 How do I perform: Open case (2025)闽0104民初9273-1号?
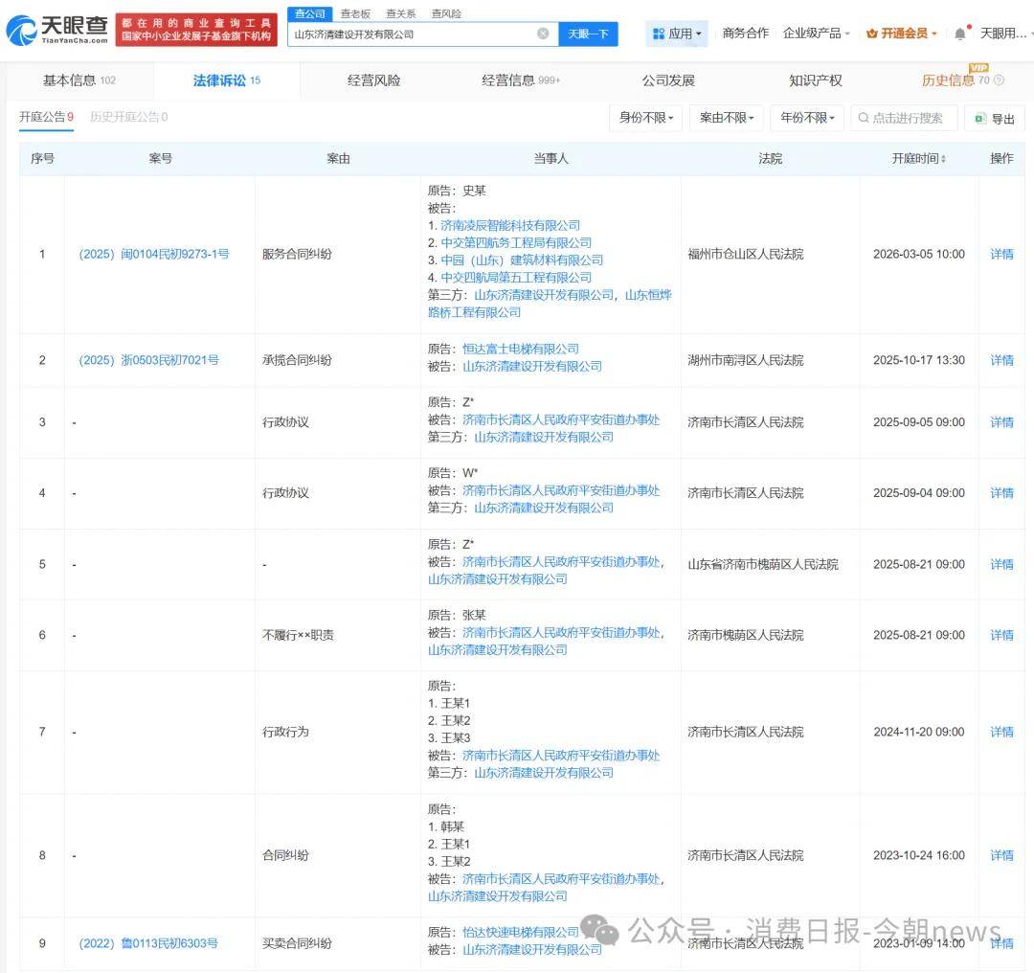tap(153, 254)
